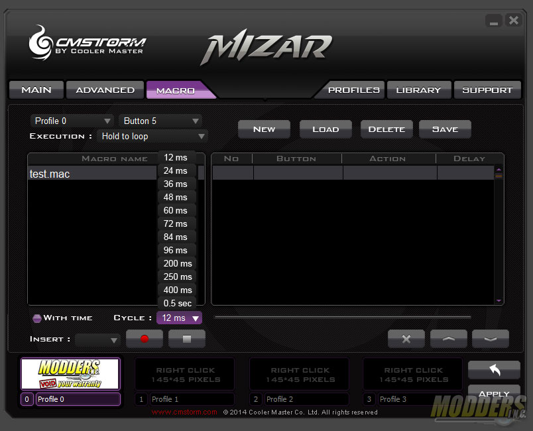Click the Apply button

(x=494, y=394)
